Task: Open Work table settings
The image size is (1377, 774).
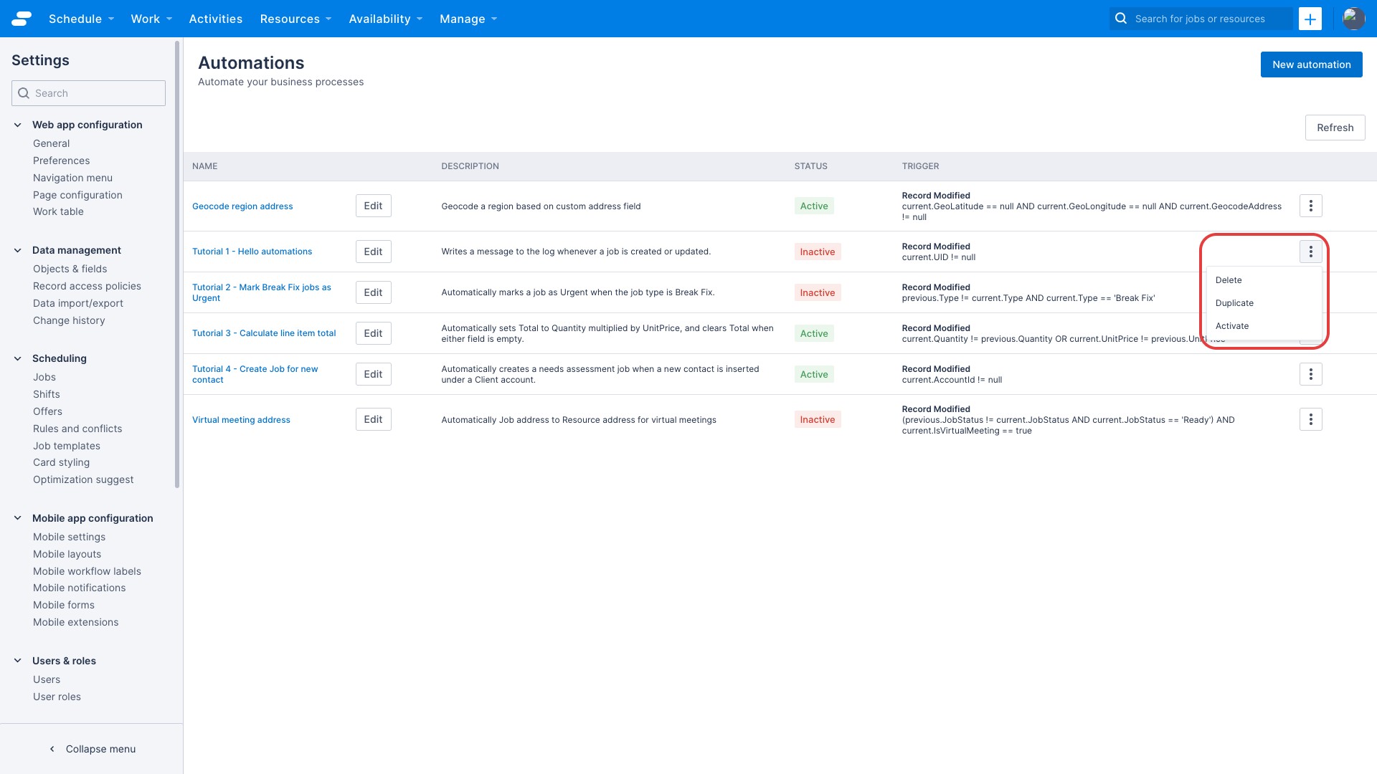Action: (58, 211)
